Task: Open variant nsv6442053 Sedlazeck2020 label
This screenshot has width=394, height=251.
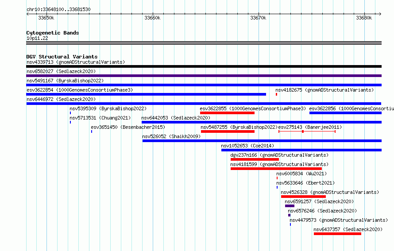Action: [x=176, y=118]
